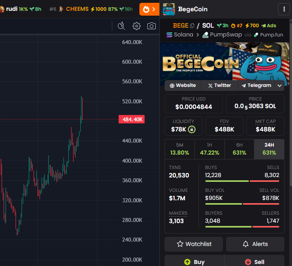292x266 pixels.
Task: Open the BegeCoin Telegram link
Action: [x=256, y=86]
